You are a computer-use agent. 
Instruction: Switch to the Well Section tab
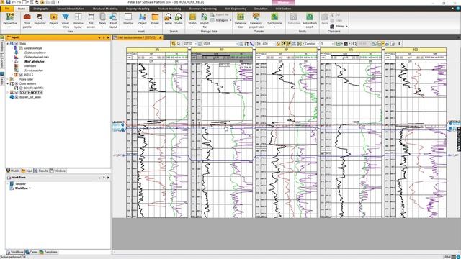[x=283, y=9]
